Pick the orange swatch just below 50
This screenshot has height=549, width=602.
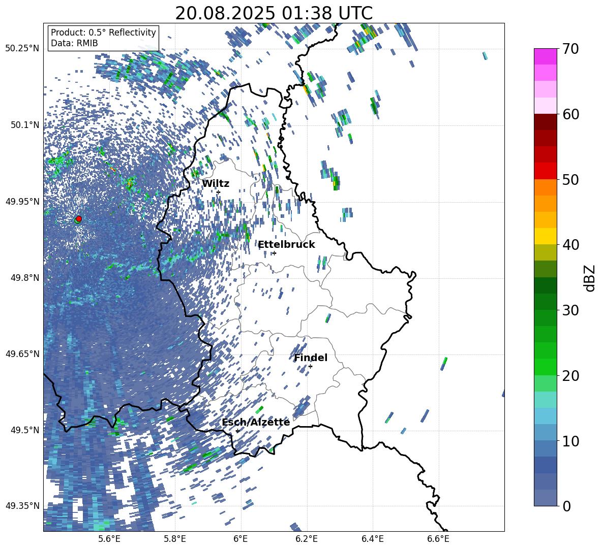(545, 187)
